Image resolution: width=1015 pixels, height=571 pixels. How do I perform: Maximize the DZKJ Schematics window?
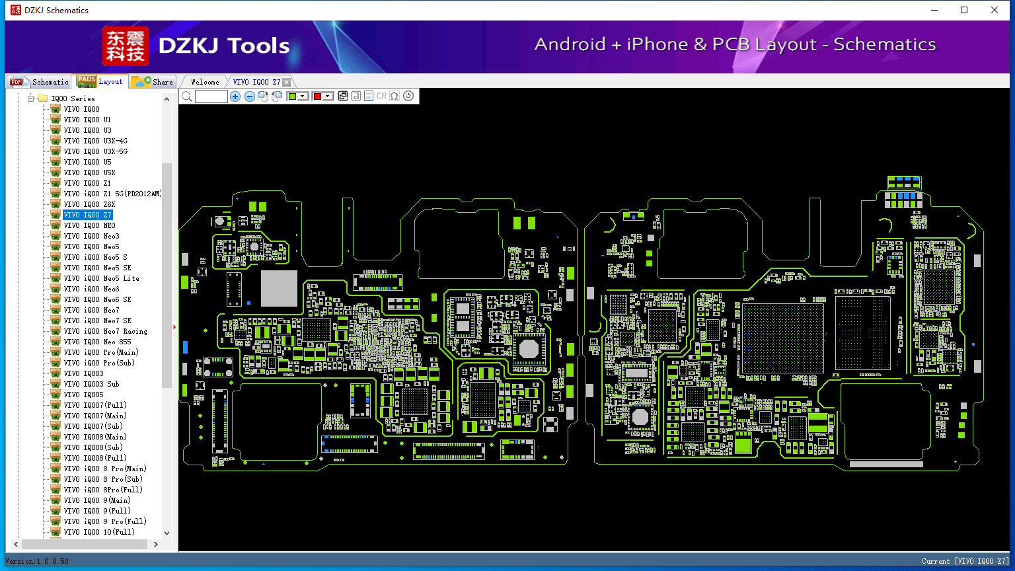coord(964,10)
